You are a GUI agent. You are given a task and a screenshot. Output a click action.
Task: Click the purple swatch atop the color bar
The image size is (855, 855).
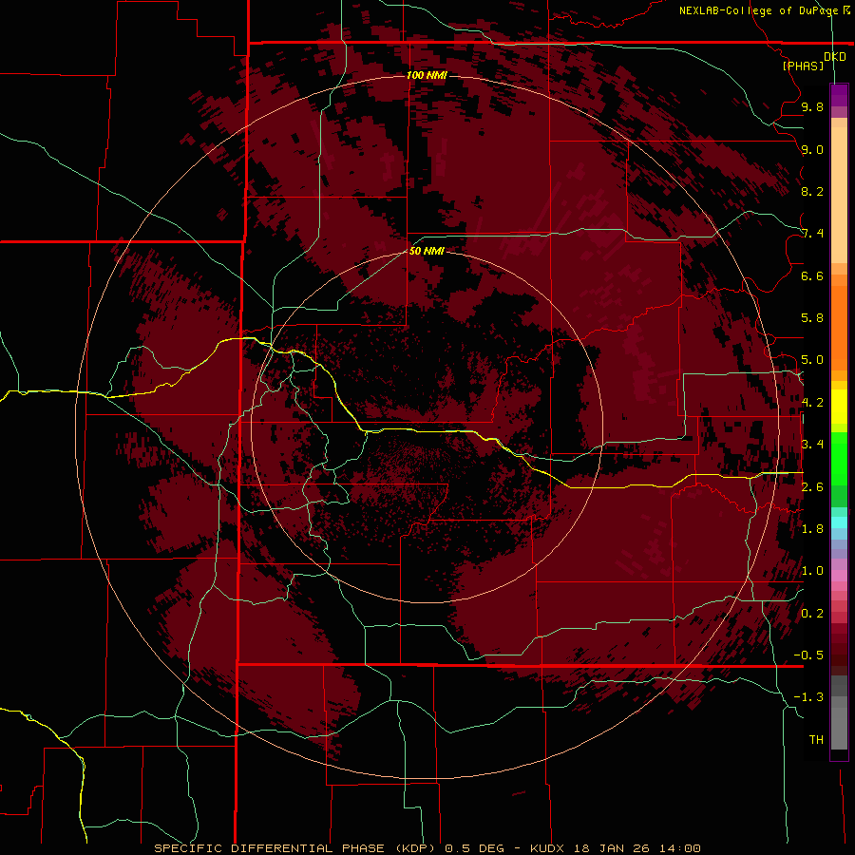point(839,95)
